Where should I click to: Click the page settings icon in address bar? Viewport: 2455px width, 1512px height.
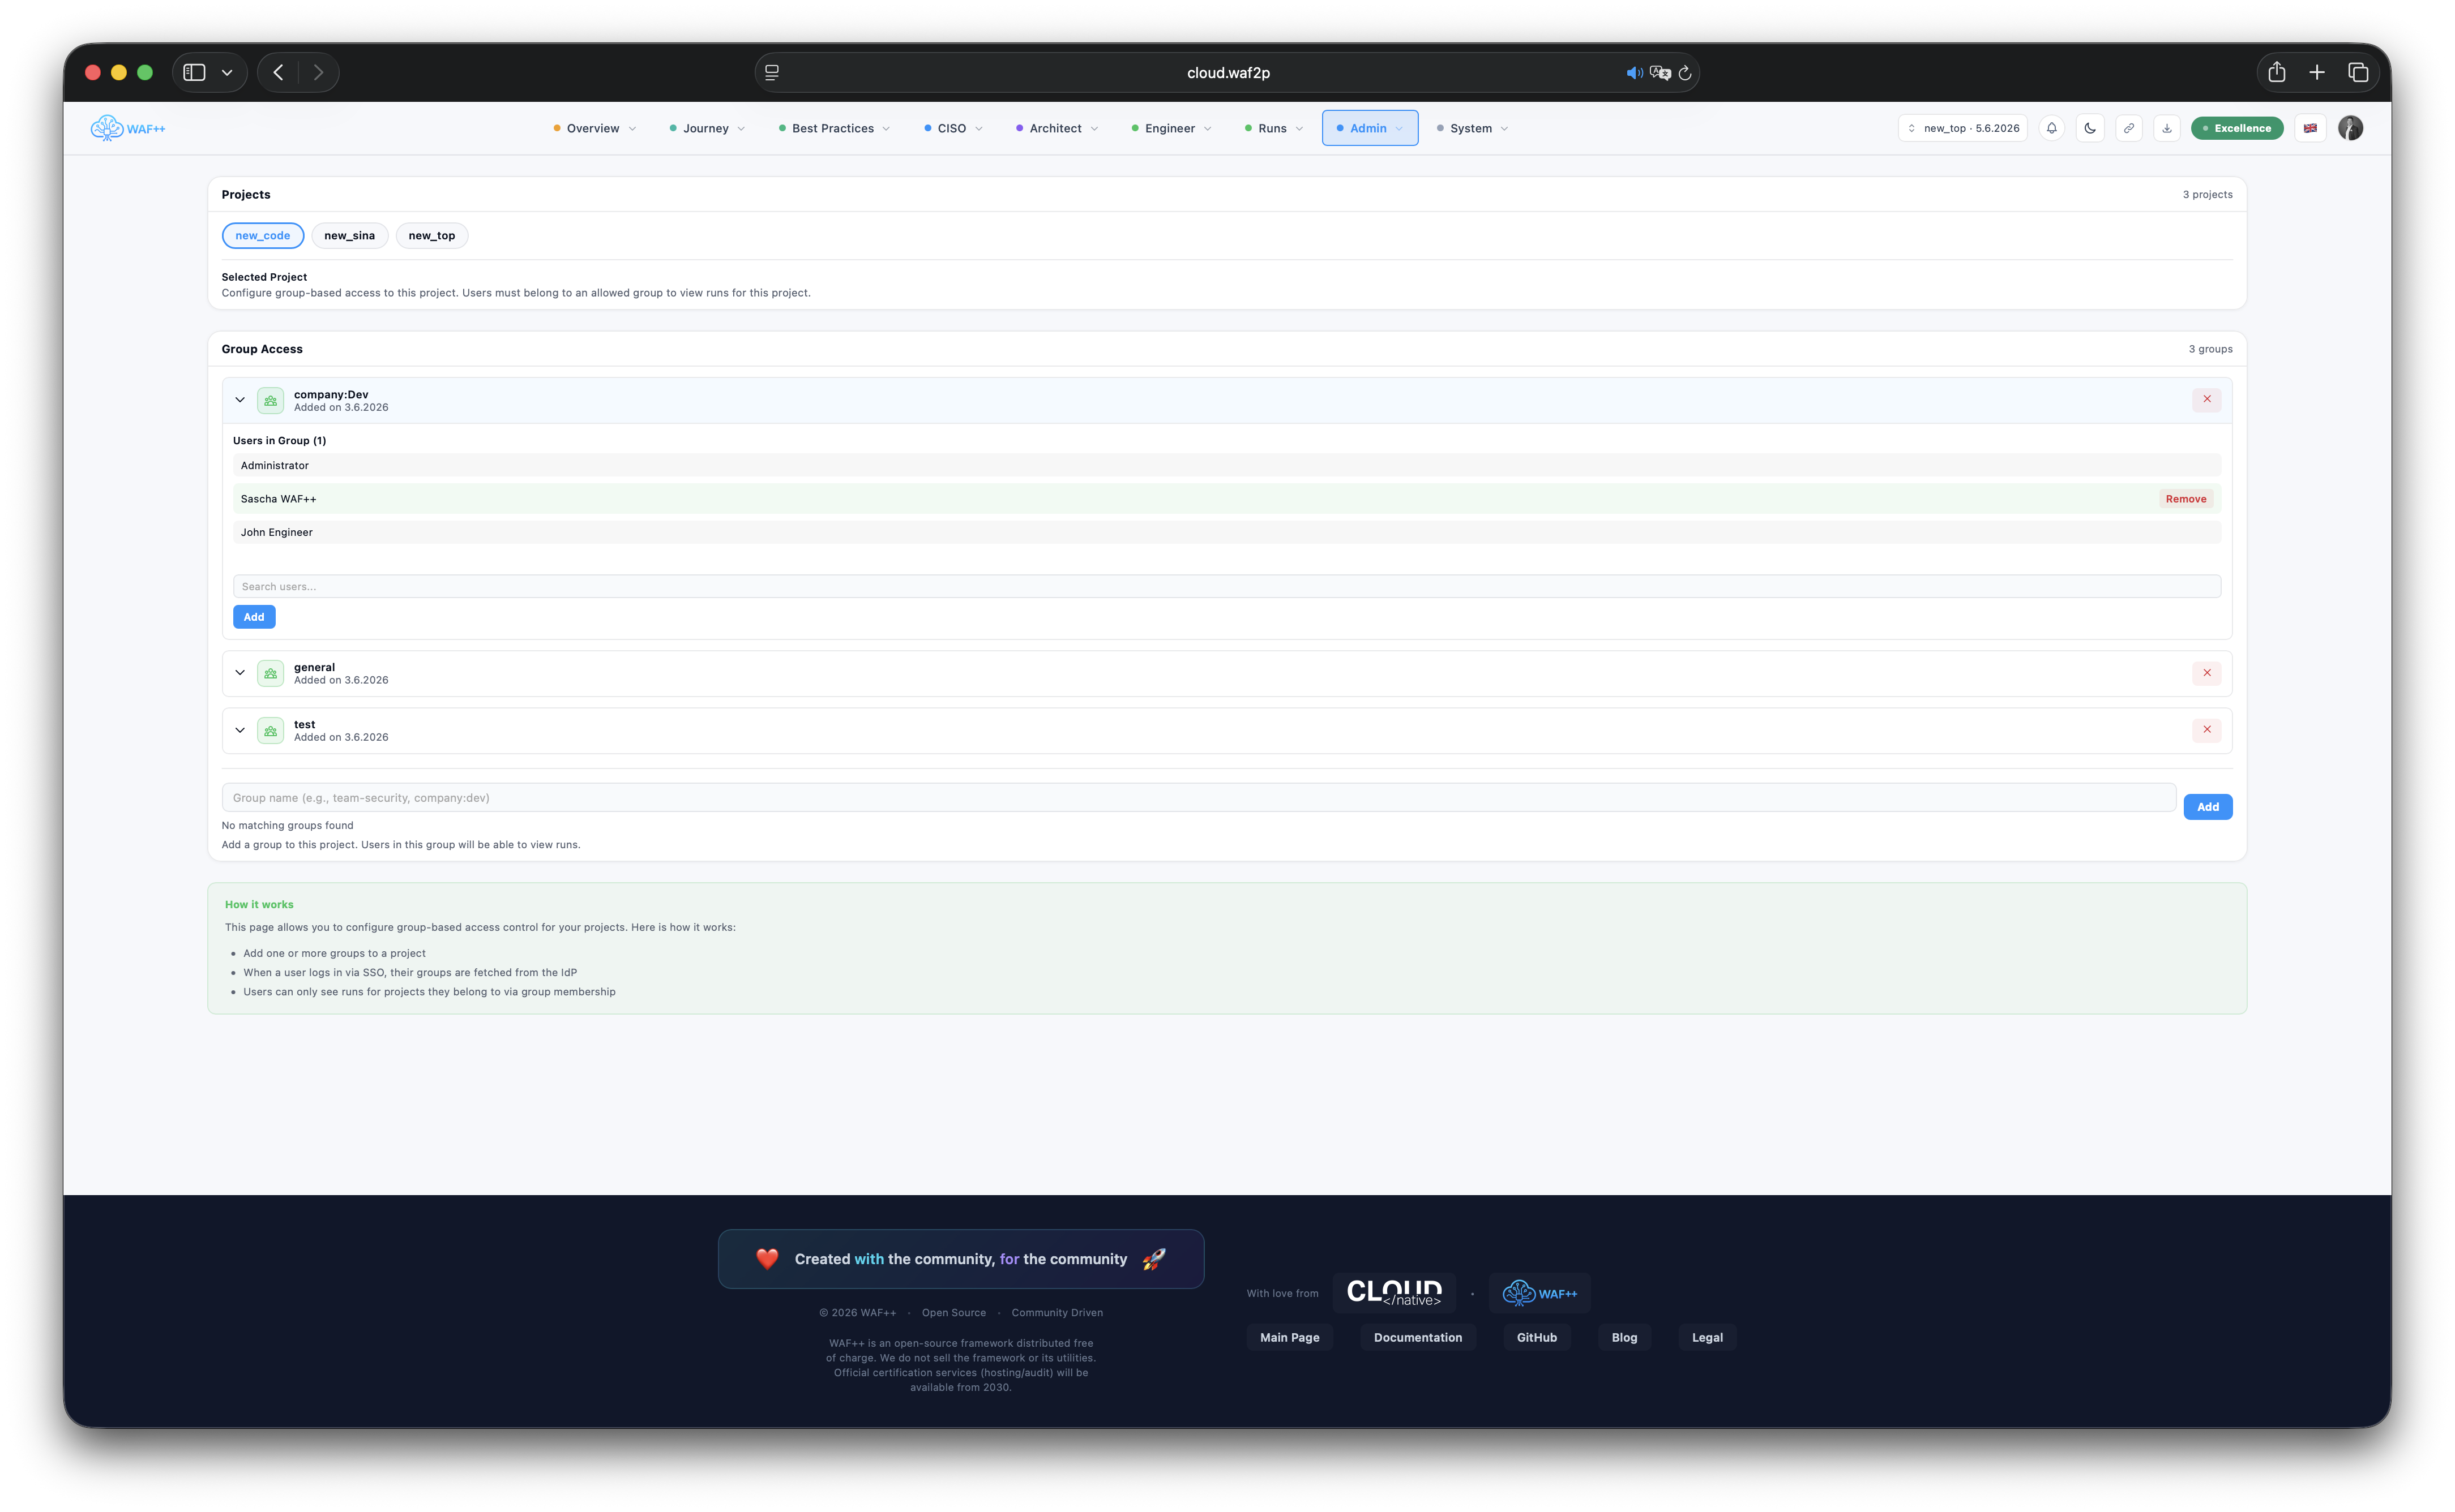(x=772, y=72)
